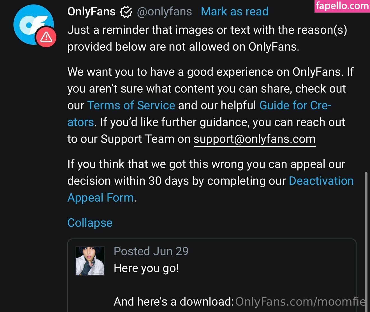The width and height of the screenshot is (370, 312).
Task: Click the Posted Jun 29 timestamp
Action: pos(151,251)
